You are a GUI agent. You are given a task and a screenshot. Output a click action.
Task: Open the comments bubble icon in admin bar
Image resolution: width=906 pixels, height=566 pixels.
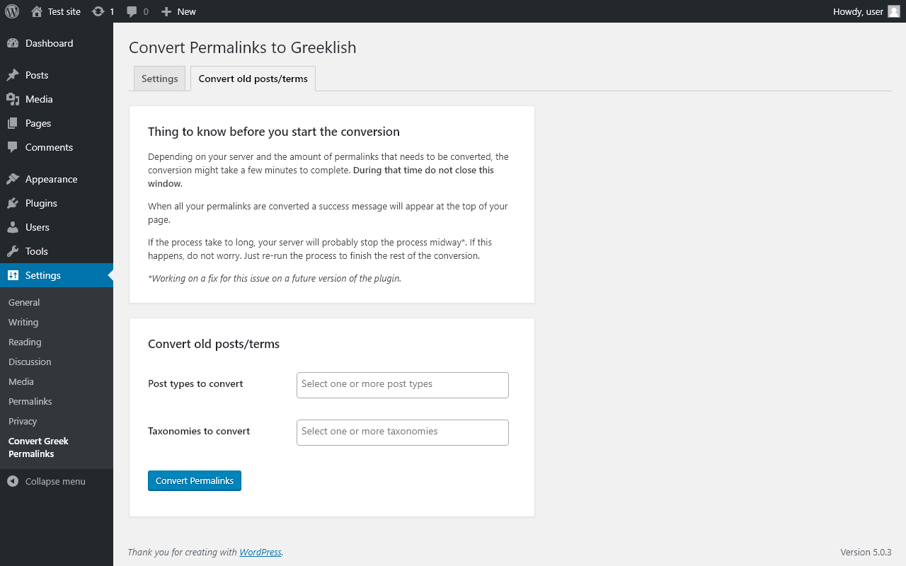[132, 11]
